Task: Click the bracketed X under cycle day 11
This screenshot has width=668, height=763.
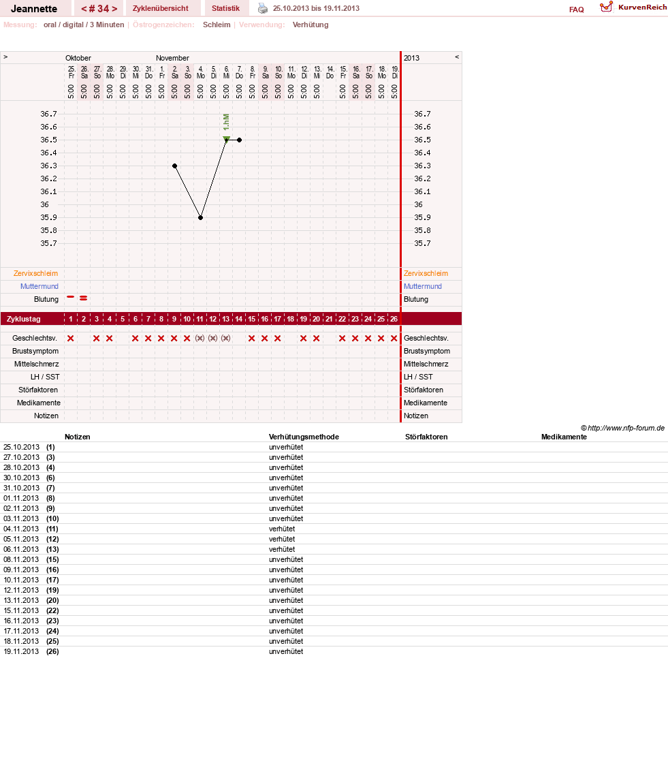Action: 200,338
